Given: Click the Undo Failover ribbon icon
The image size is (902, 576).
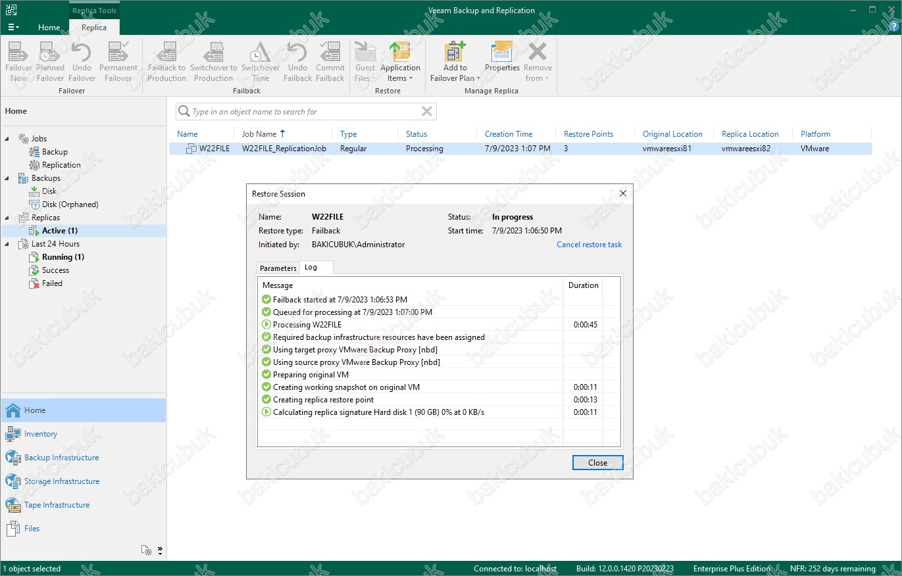Looking at the screenshot, I should click(x=82, y=62).
